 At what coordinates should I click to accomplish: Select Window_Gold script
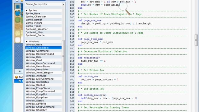tap(44, 60)
